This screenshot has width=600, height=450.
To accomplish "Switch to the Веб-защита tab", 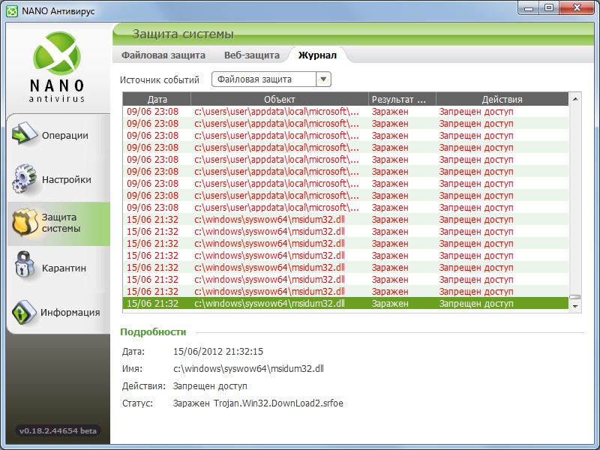I will tap(251, 55).
